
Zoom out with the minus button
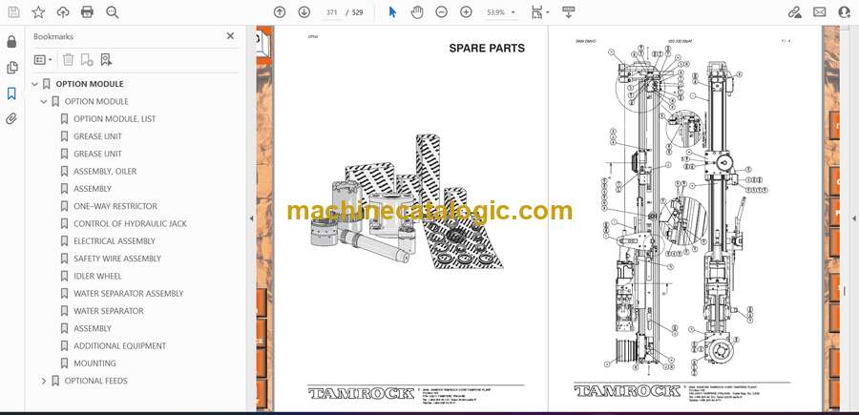click(442, 12)
